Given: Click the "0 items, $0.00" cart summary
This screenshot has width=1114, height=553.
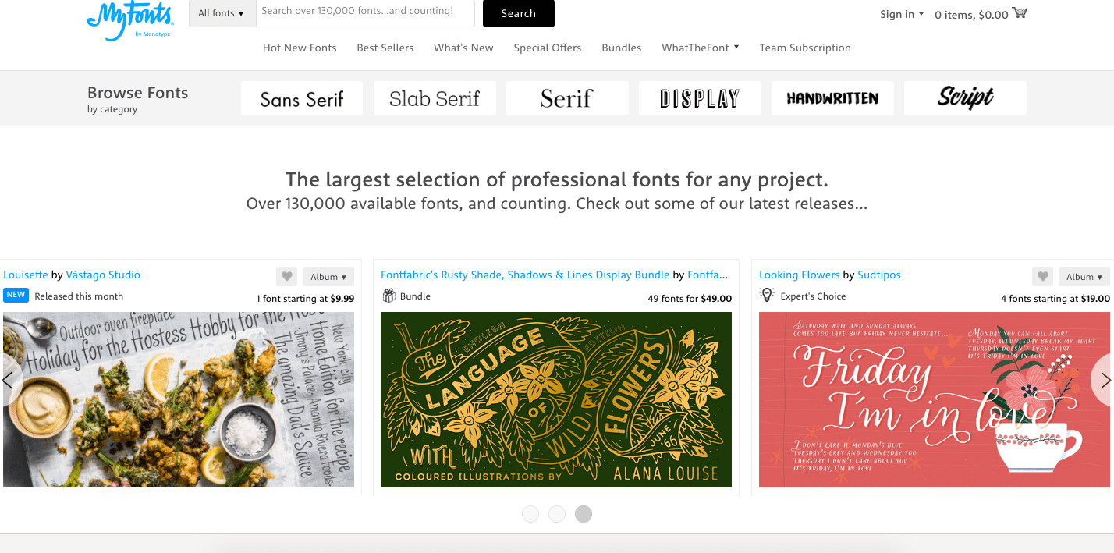Looking at the screenshot, I should tap(971, 15).
